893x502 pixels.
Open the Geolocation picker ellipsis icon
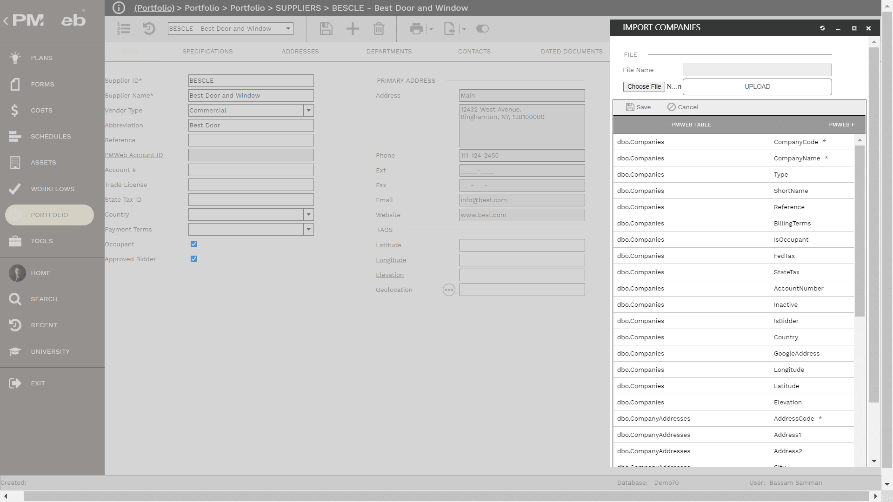[x=449, y=290]
